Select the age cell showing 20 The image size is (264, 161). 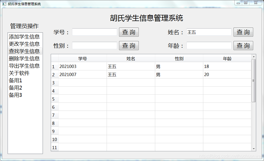(227, 74)
